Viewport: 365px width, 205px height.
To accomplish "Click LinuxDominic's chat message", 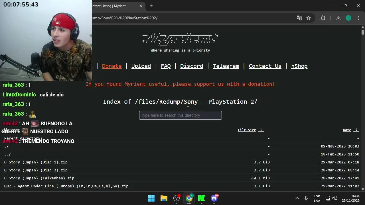I will 33,95.
